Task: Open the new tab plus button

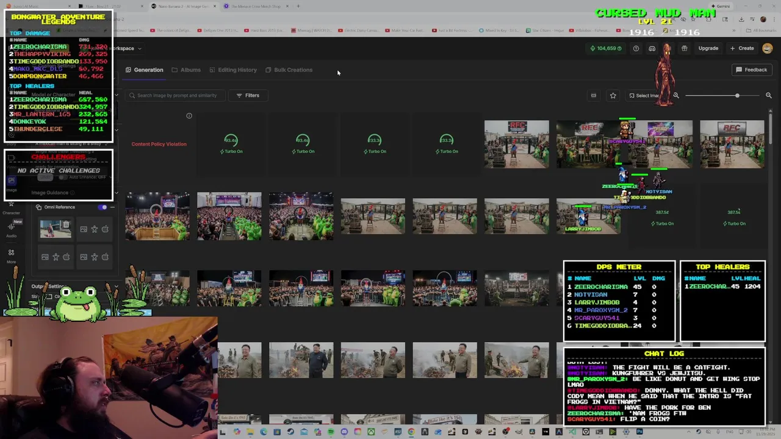Action: [298, 6]
